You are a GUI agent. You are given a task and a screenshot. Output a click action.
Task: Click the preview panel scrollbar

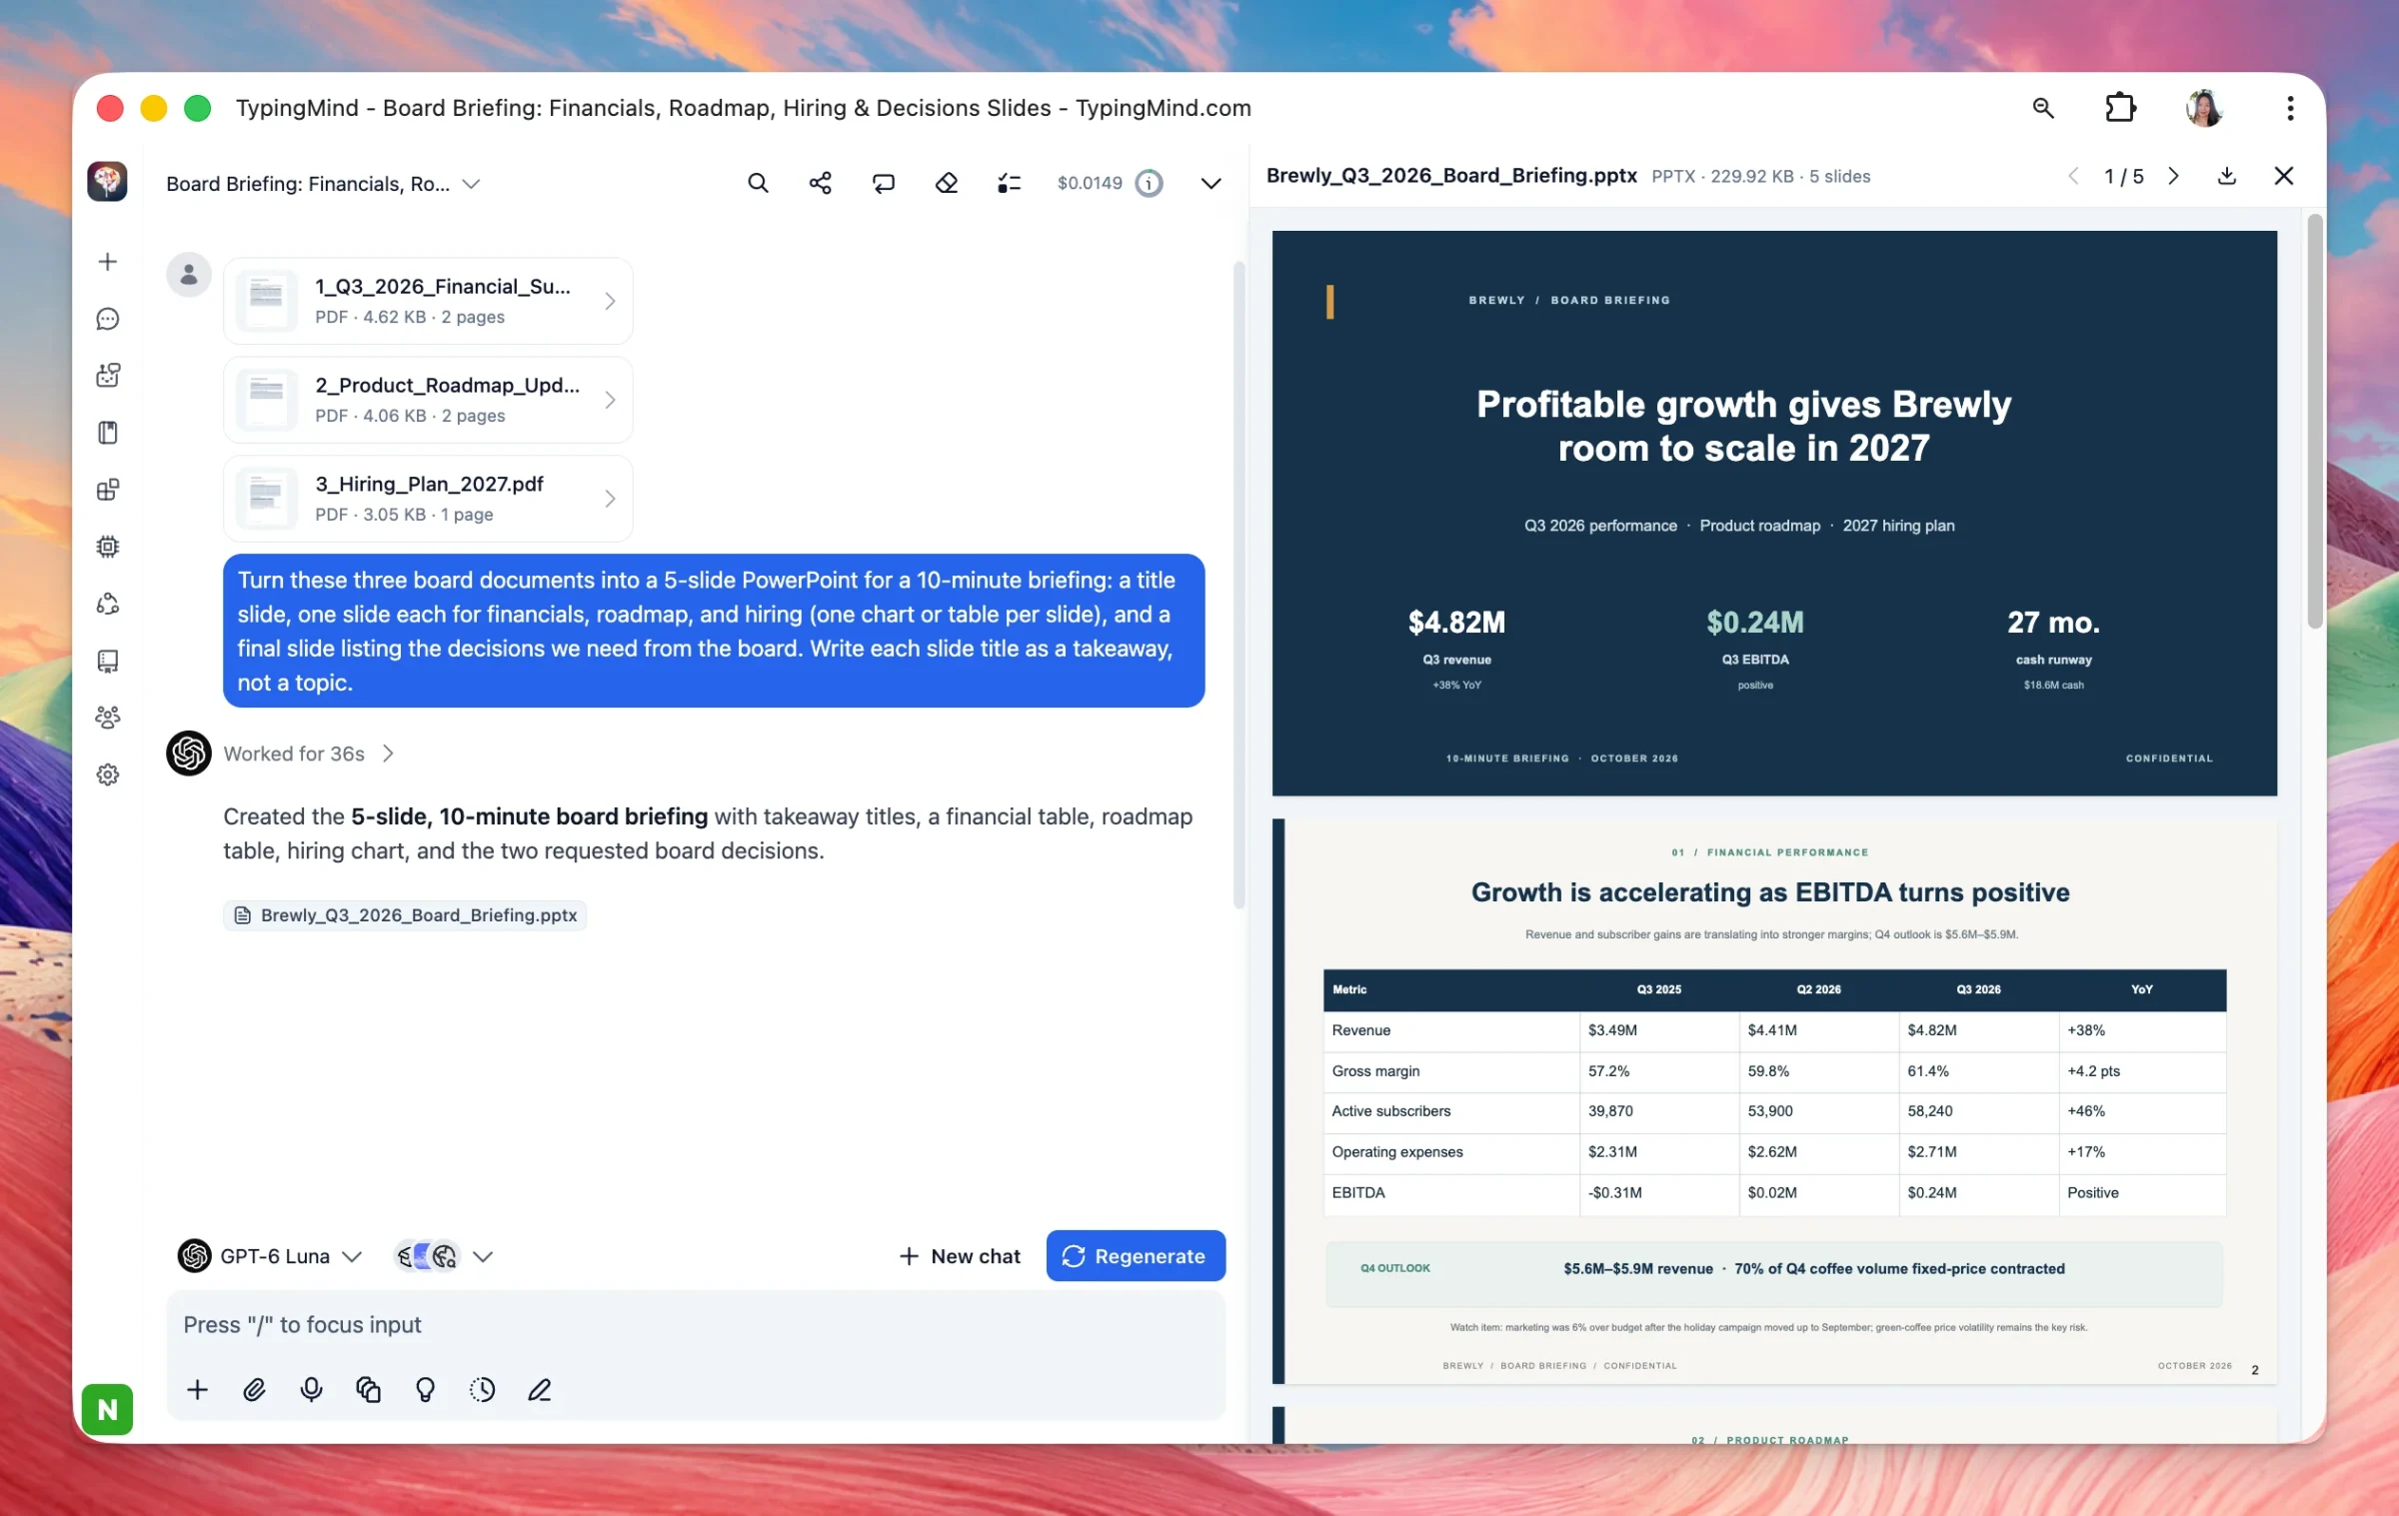[2314, 420]
